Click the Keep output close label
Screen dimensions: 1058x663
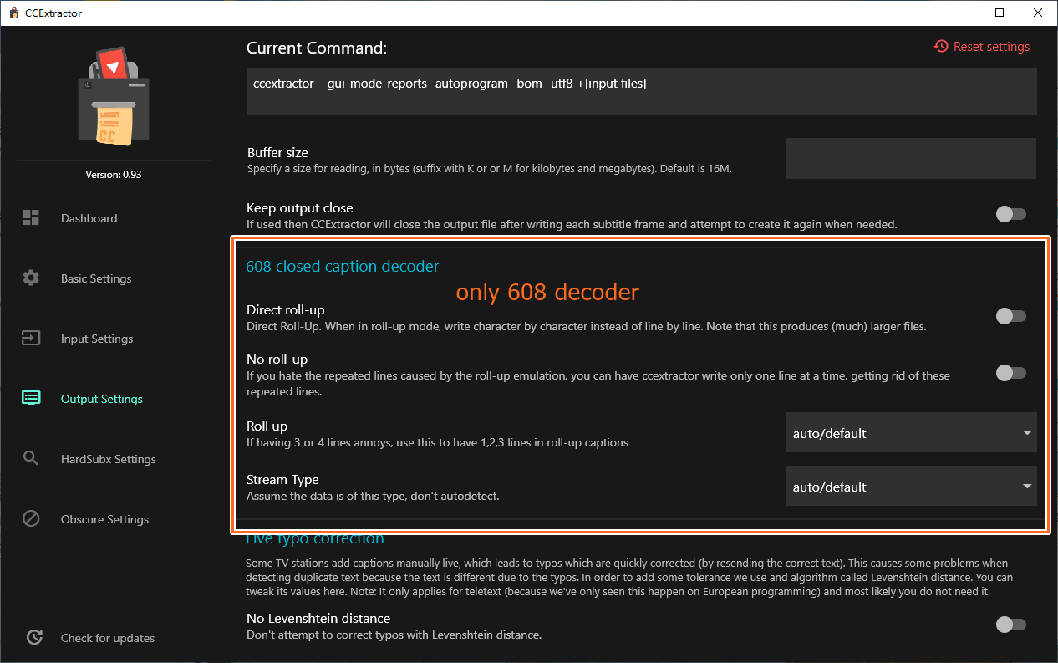pos(300,208)
